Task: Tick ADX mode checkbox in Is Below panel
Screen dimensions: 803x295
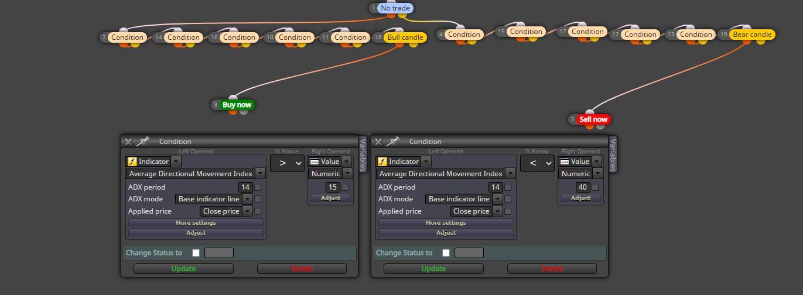Action: [x=508, y=199]
